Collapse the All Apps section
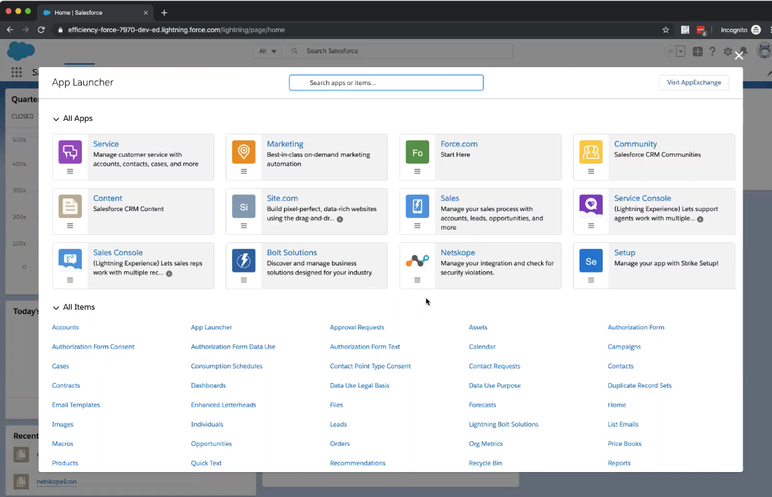The height and width of the screenshot is (497, 772). point(56,118)
